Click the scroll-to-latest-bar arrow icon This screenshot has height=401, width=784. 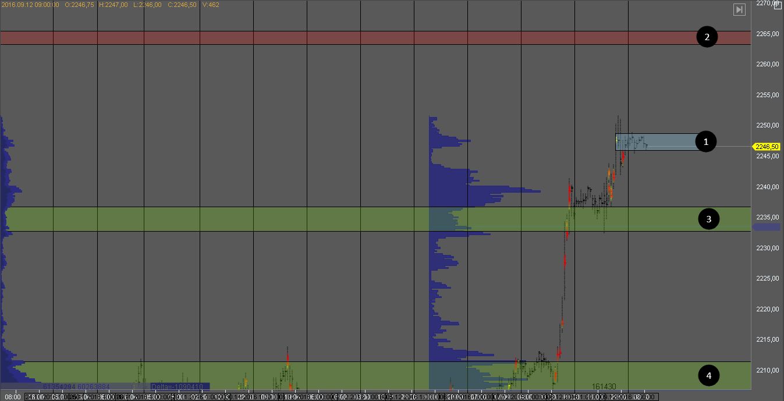coord(739,9)
